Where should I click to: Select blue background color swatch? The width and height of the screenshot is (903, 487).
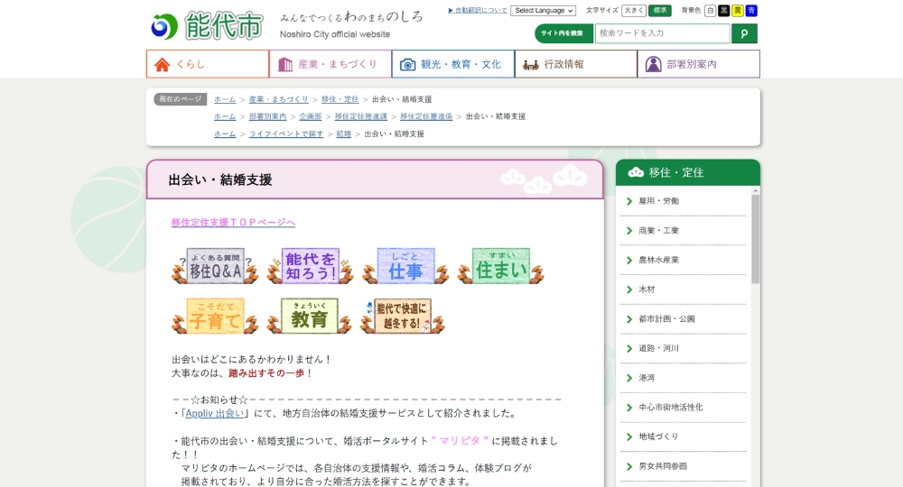pyautogui.click(x=751, y=10)
